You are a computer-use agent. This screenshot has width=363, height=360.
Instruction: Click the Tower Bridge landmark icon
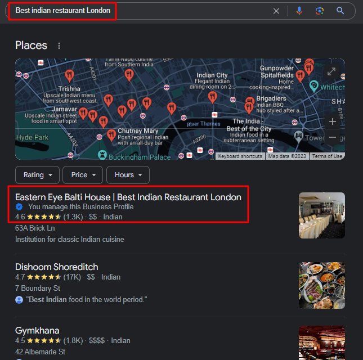coord(298,137)
